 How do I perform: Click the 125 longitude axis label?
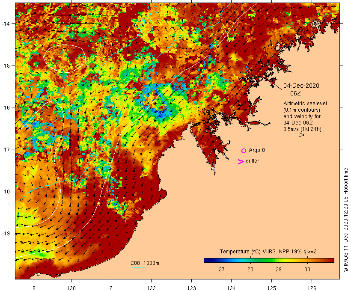271,288
